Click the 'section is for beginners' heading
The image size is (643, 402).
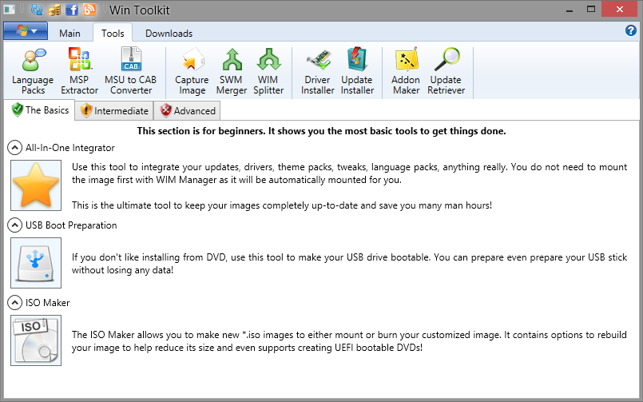point(321,131)
